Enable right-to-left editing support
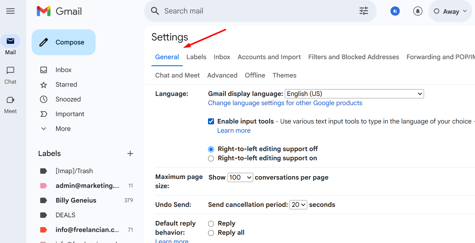Viewport: 475px width, 243px height. pos(211,158)
